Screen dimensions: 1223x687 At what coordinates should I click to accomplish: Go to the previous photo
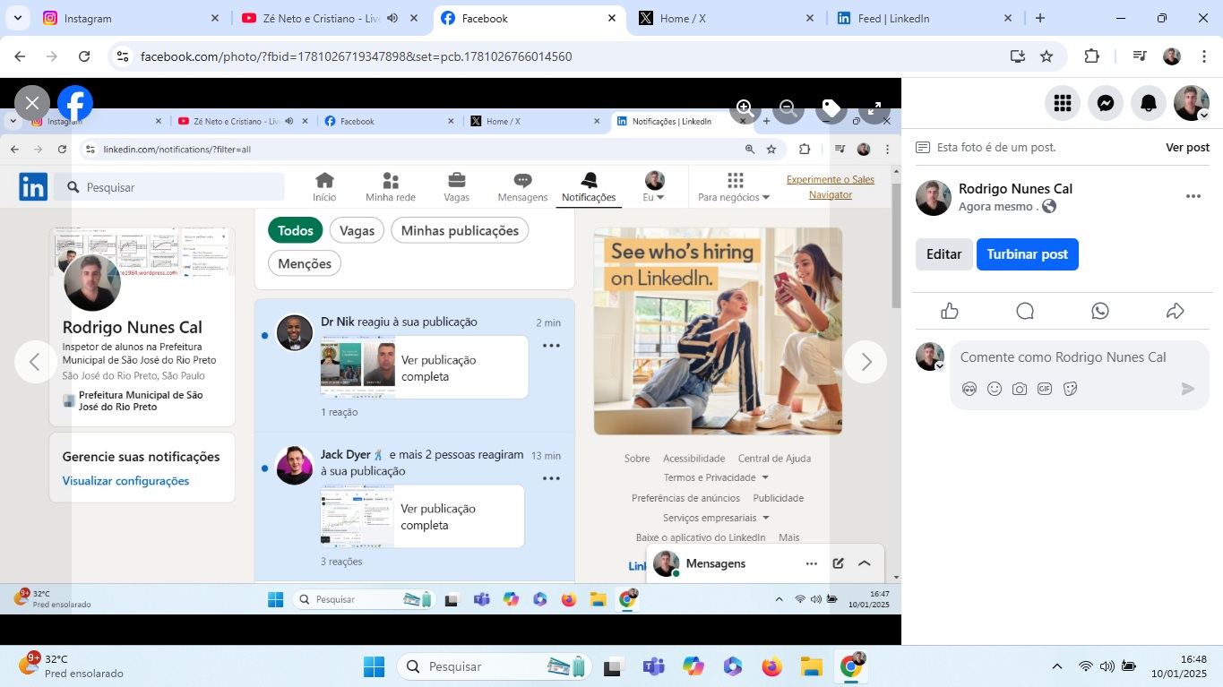click(x=36, y=362)
